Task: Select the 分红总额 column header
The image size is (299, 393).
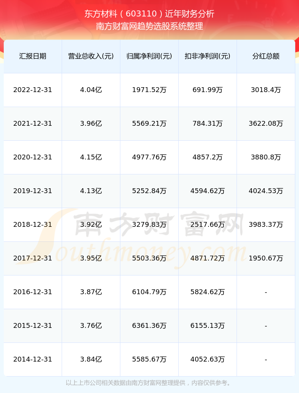Action: coord(266,56)
